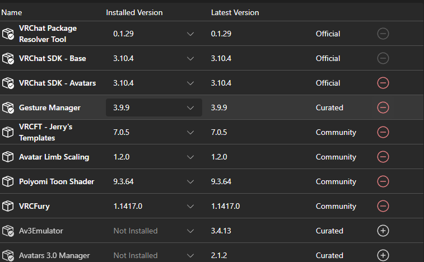This screenshot has width=424, height=262.
Task: Click the Latest Version column header
Action: coord(235,13)
